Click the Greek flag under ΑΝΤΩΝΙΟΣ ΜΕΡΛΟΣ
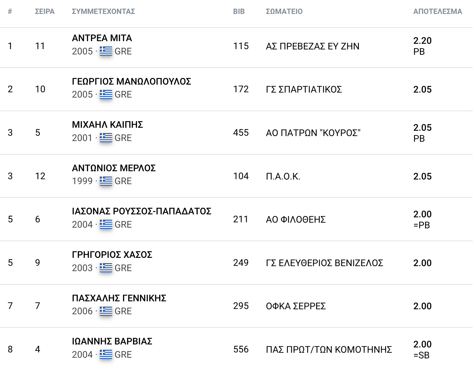 click(106, 181)
